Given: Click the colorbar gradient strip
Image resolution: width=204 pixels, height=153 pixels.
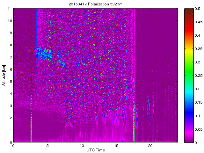Looking at the screenshot, I should [189, 76].
